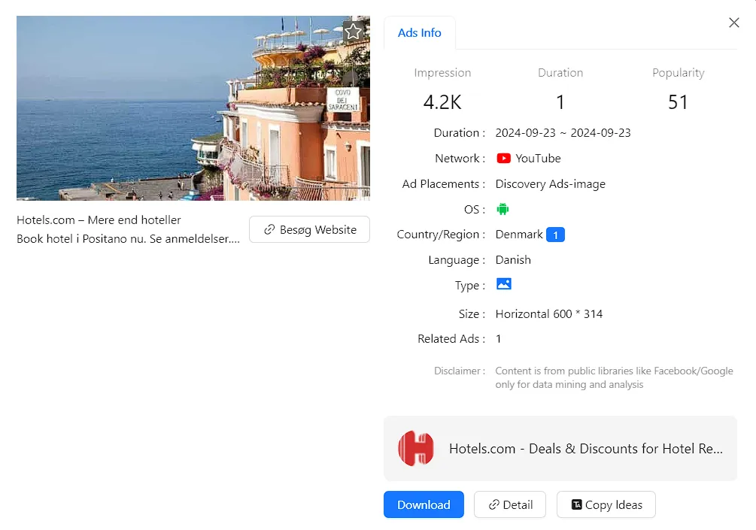Screen dimensions: 756x530
Task: Click the Denmark country label
Action: coord(518,235)
